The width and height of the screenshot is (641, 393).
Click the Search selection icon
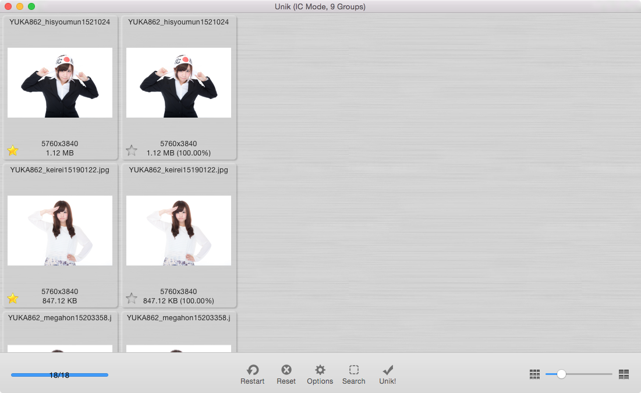[354, 370]
